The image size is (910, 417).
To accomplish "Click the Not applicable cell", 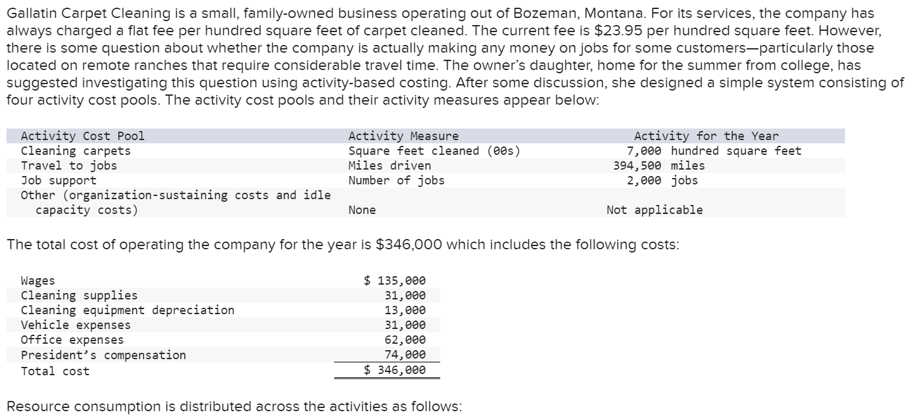I will coord(655,209).
